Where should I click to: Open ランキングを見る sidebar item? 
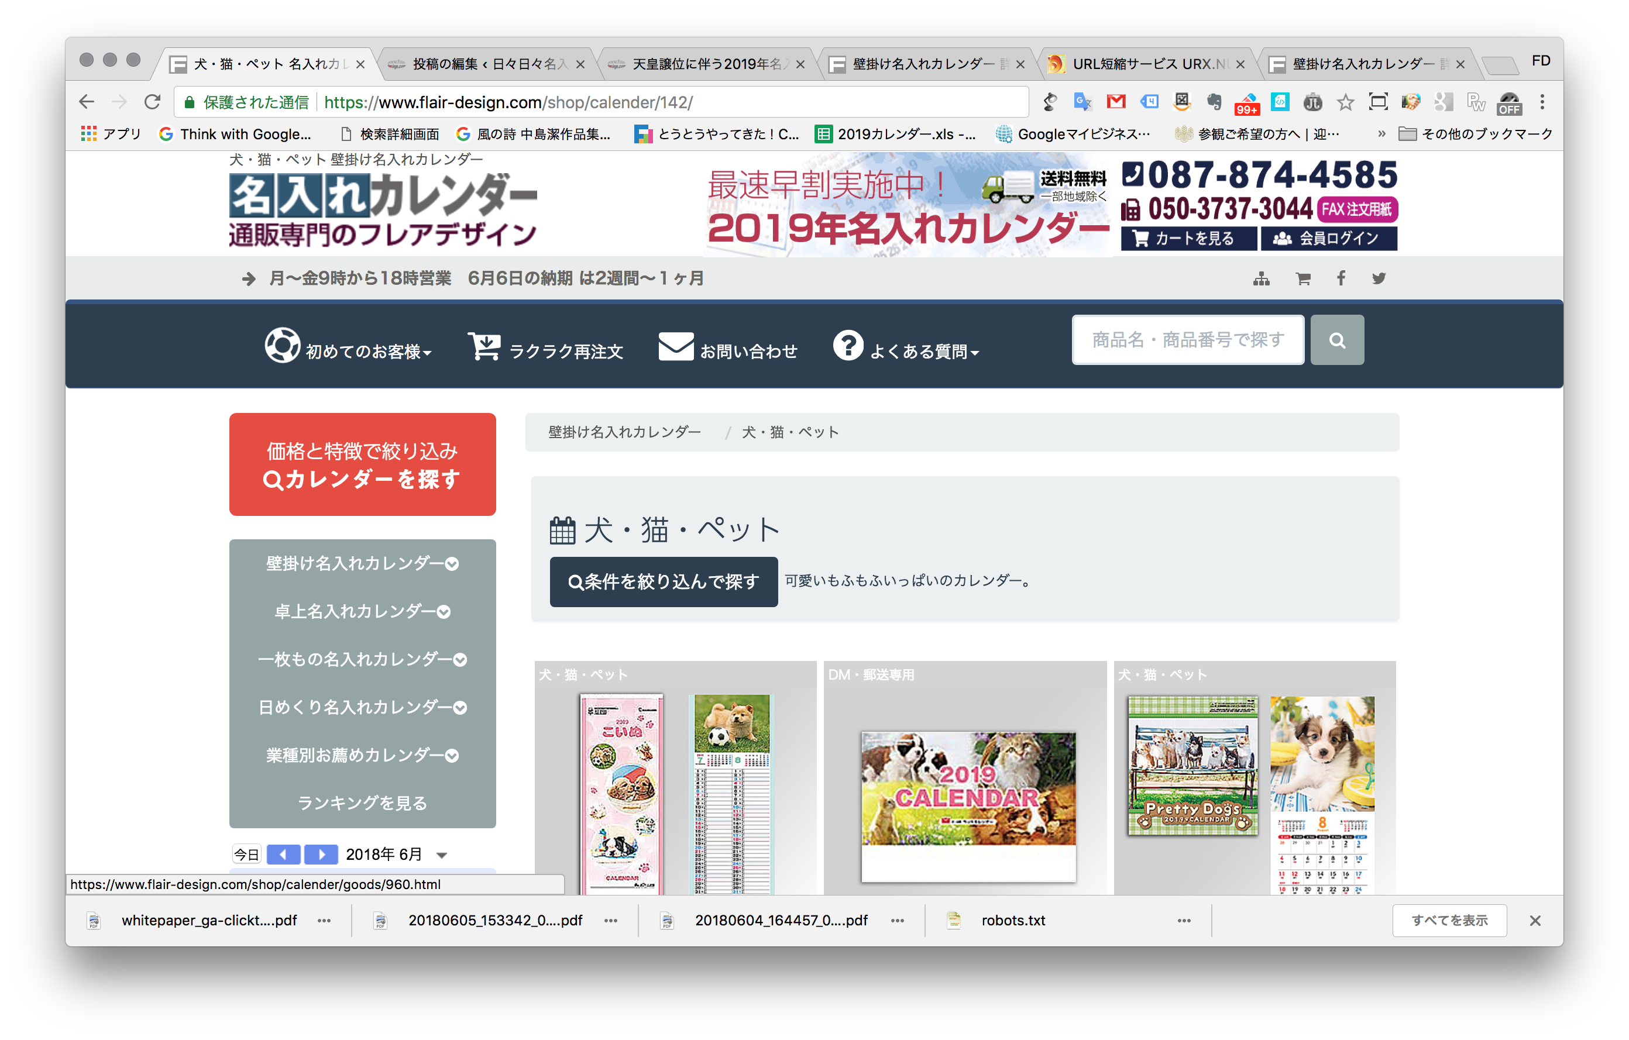tap(362, 803)
